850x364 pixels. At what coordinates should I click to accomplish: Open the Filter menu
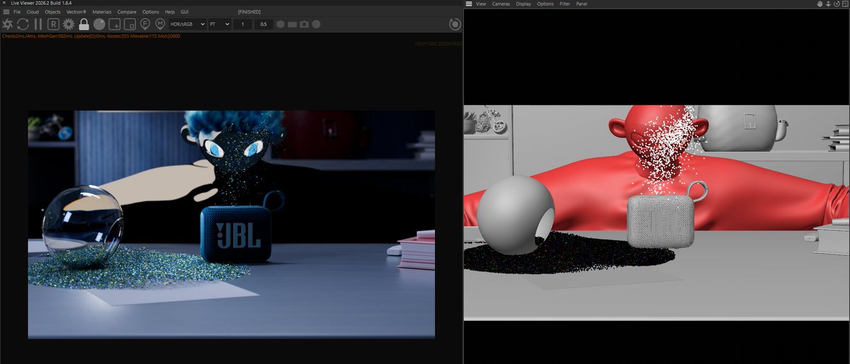[565, 4]
